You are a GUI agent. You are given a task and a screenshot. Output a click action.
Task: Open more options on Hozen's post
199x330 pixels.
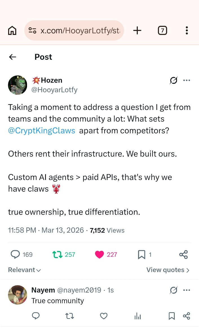[x=187, y=81]
